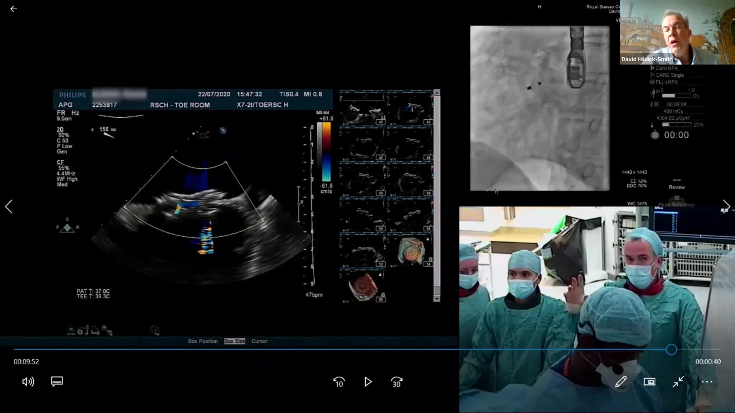The height and width of the screenshot is (413, 735).
Task: Go to the next item arrow
Action: coord(726,206)
